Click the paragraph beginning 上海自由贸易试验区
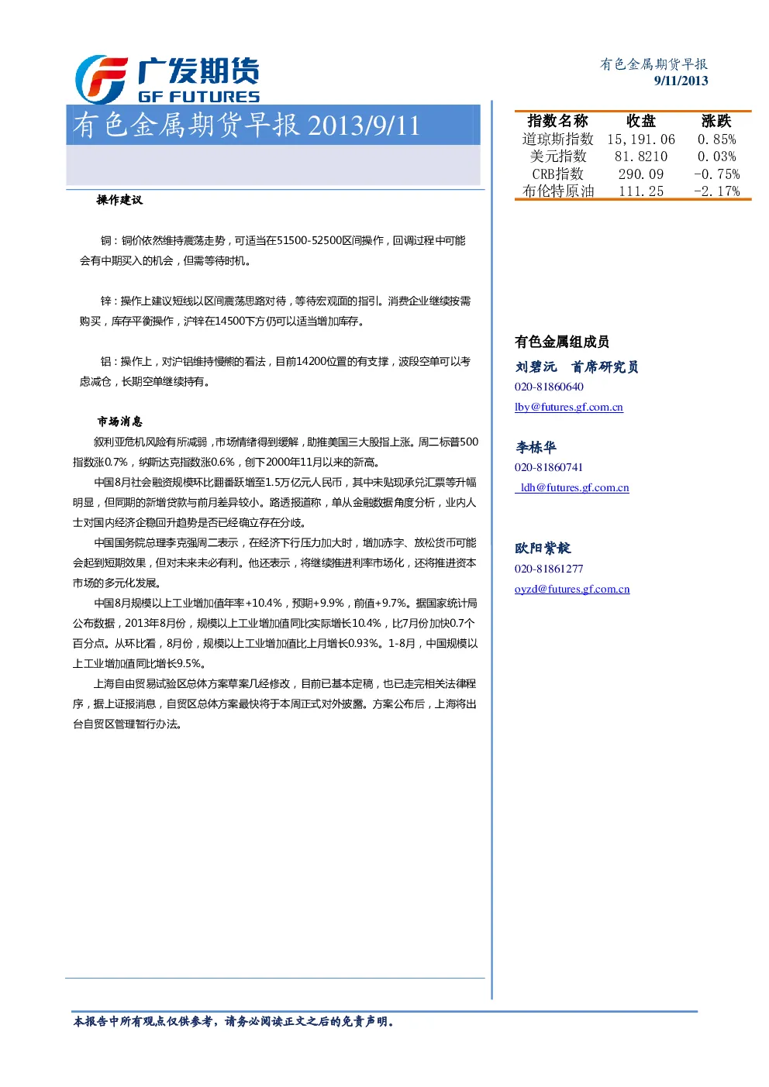 pos(275,703)
